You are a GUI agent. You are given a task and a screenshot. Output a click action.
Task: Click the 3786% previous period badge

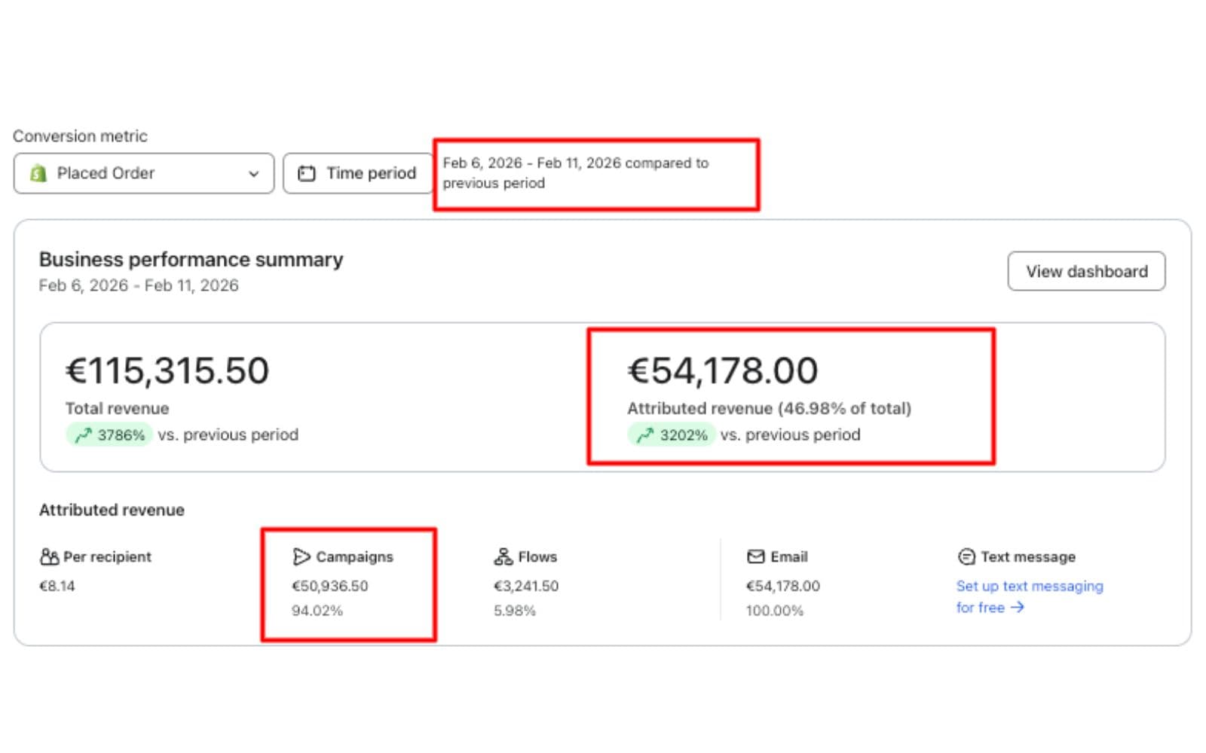pyautogui.click(x=109, y=434)
